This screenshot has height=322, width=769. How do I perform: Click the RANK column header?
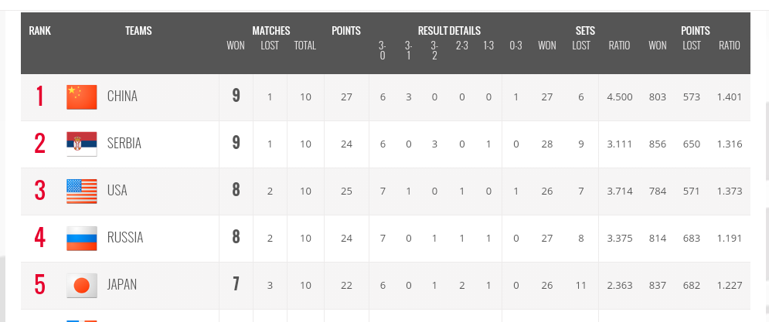(x=39, y=31)
